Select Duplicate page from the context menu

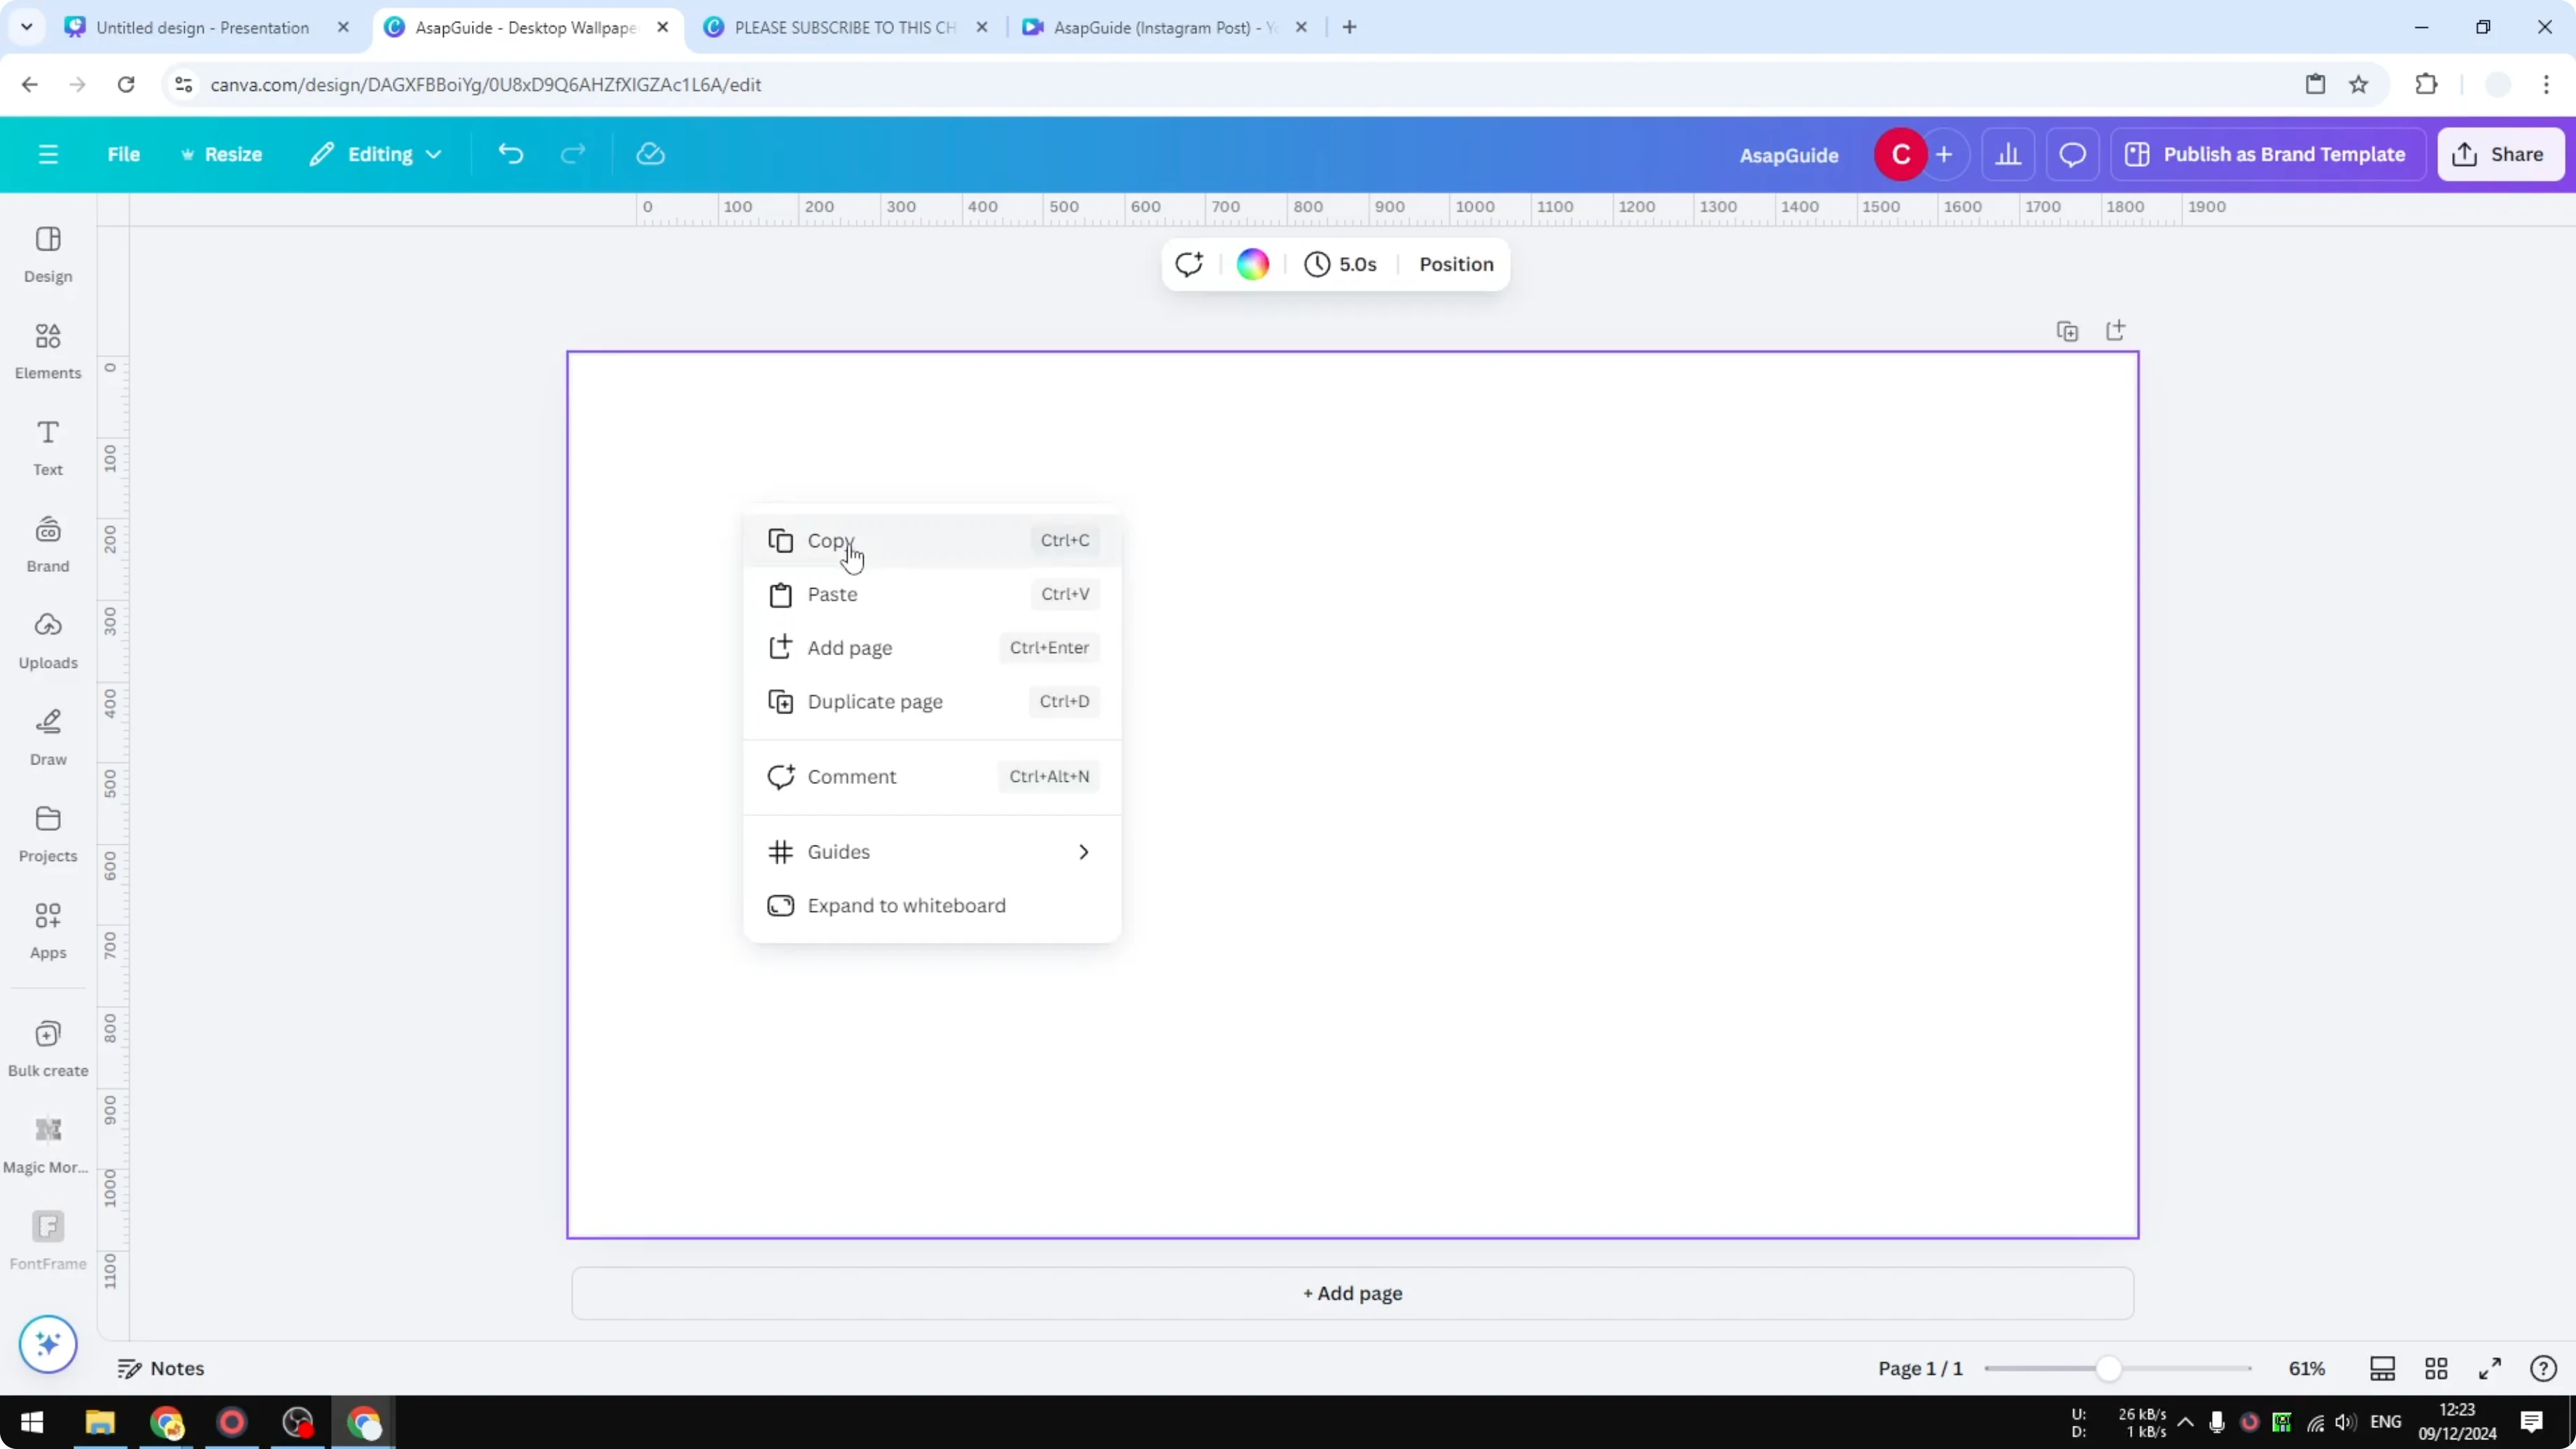[x=875, y=701]
